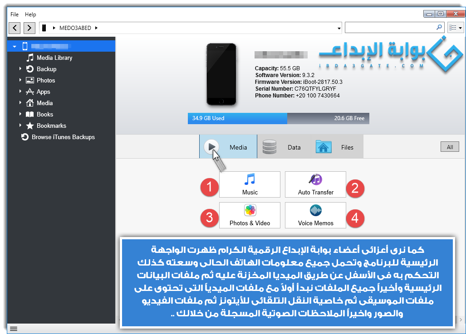The width and height of the screenshot is (466, 334).
Task: Click the bottom-left hamburger status icon
Action: (14, 329)
